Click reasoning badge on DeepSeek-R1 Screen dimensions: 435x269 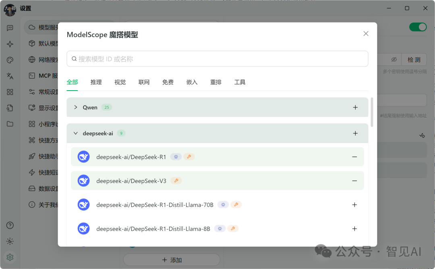click(x=176, y=157)
